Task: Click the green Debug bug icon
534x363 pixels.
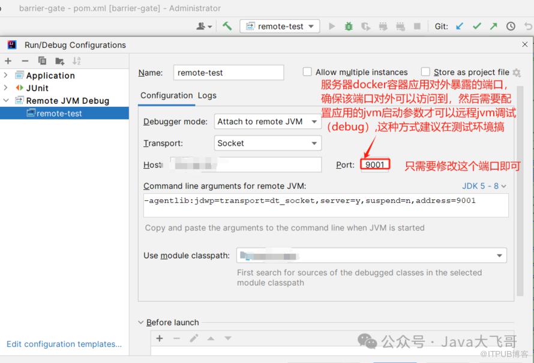Action: [349, 26]
